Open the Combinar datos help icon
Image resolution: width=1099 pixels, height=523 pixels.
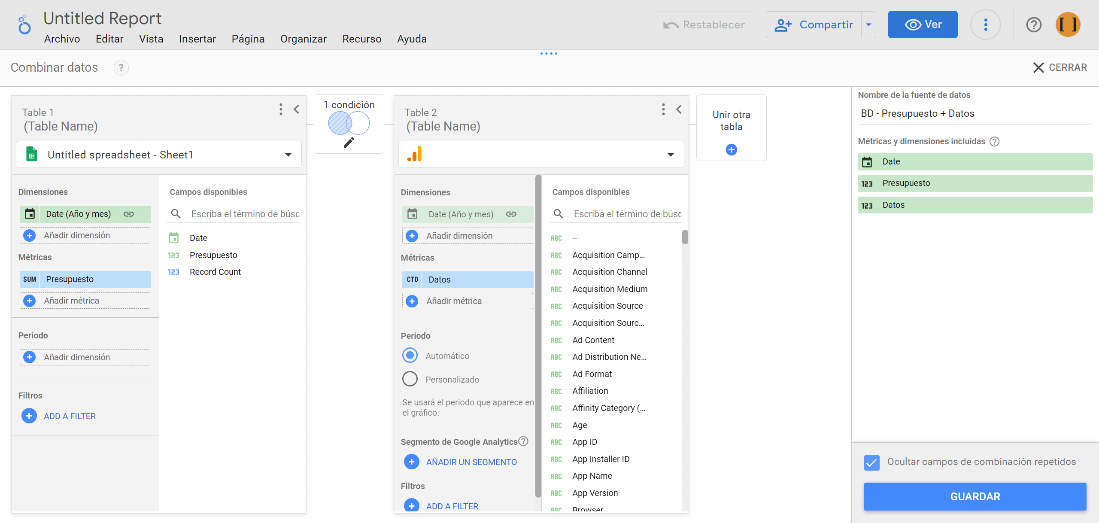(x=121, y=68)
